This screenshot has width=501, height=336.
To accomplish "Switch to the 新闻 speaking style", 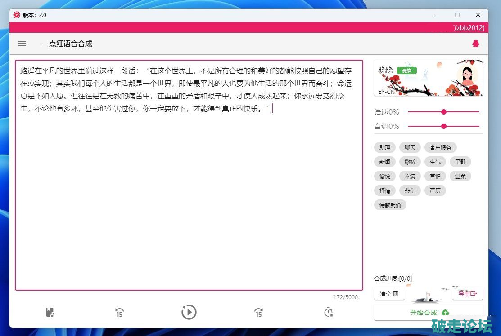I will click(x=384, y=162).
